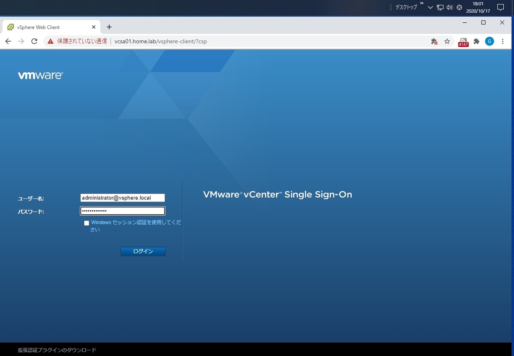514x356 pixels.
Task: Bookmark this page with the star icon
Action: click(x=447, y=42)
